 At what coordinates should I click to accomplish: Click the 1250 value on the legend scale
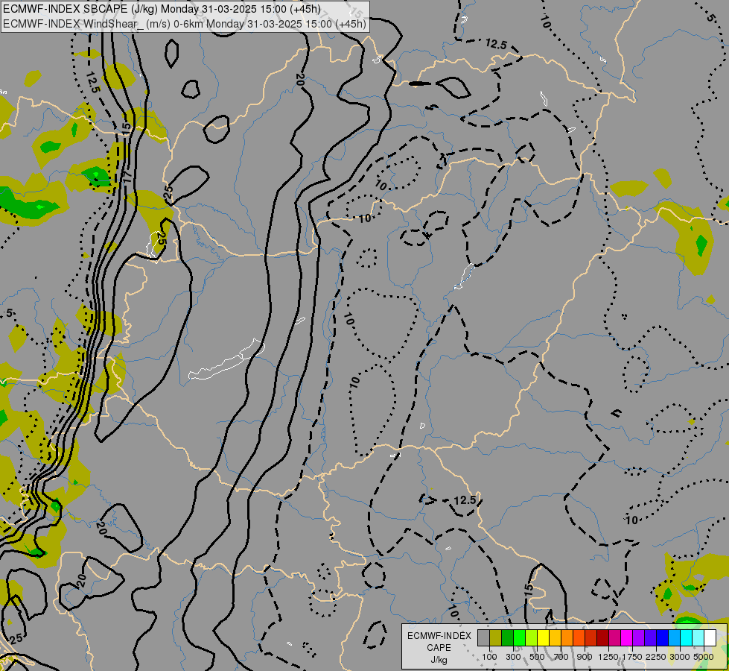coord(608,657)
